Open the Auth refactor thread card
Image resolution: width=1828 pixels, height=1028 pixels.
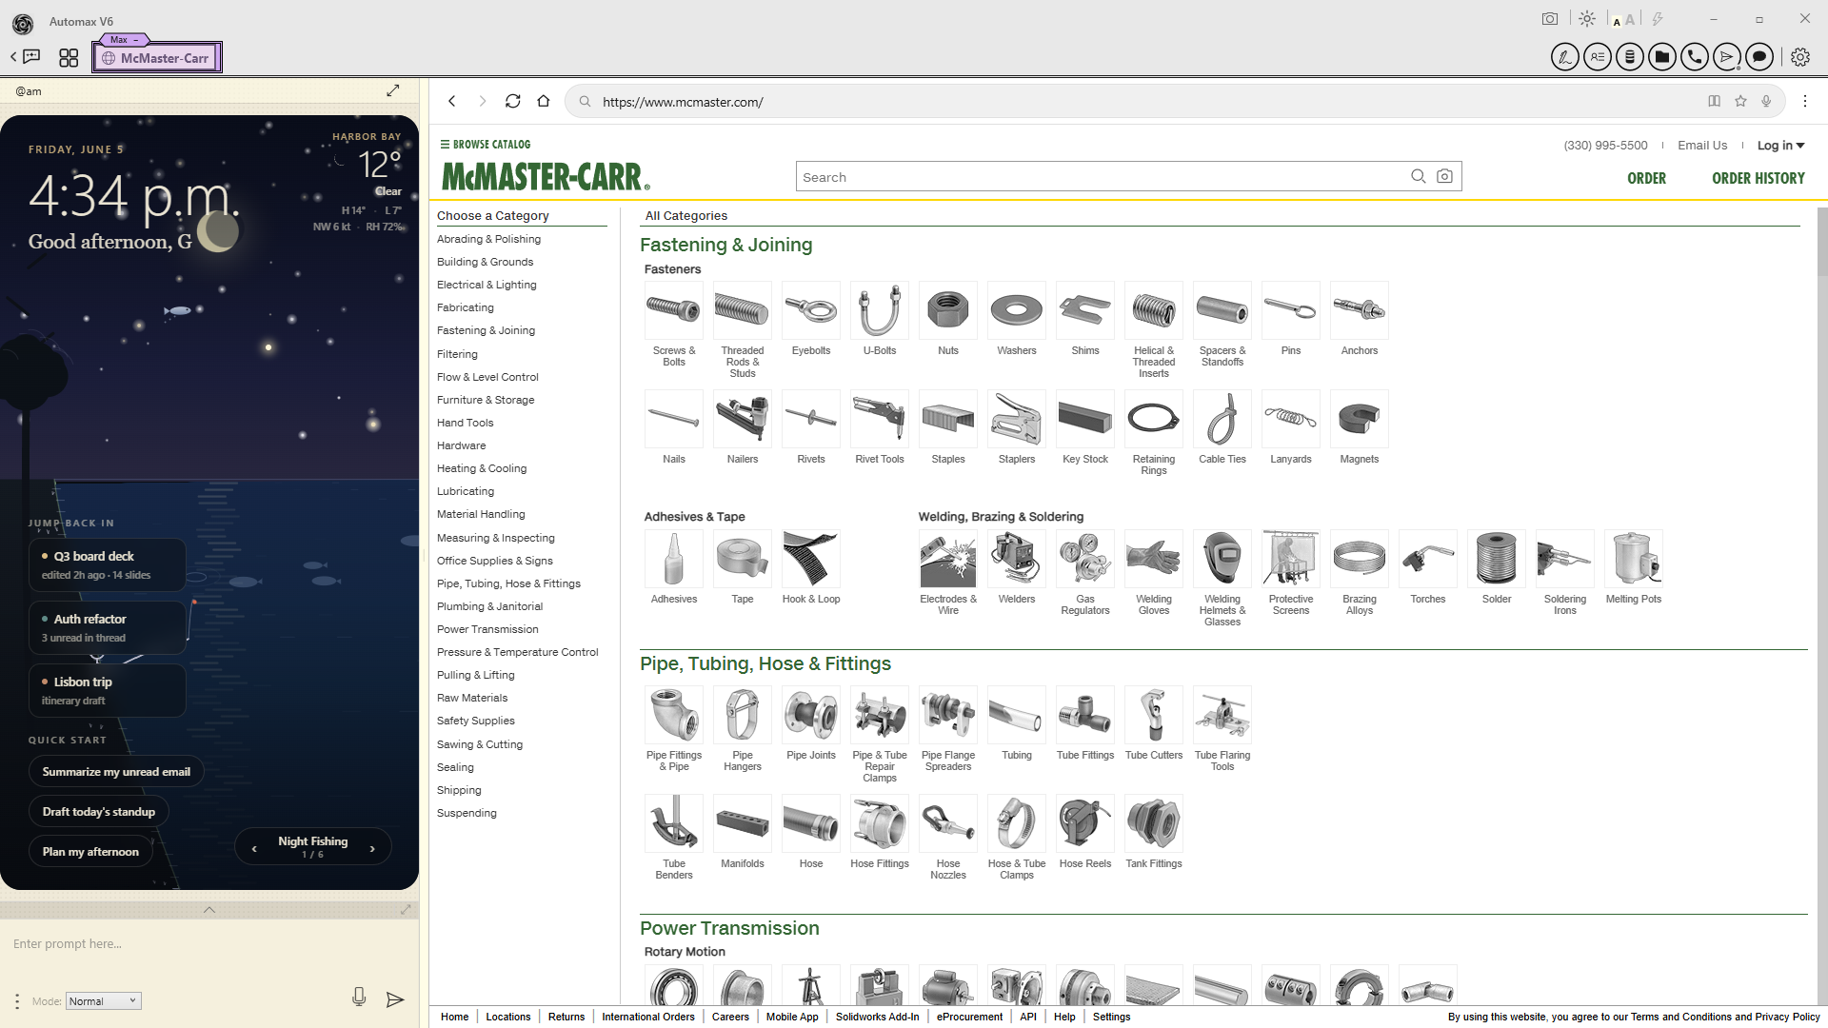coord(107,628)
